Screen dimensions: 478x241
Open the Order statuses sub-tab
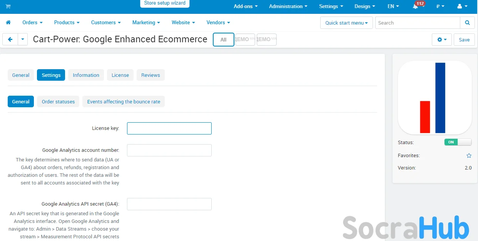tap(58, 101)
